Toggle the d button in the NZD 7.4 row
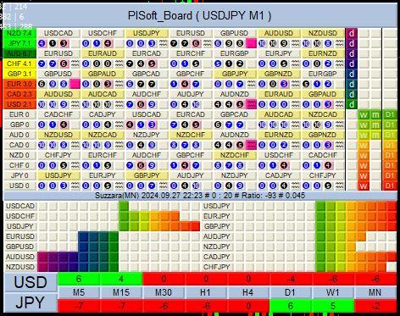 coord(352,33)
